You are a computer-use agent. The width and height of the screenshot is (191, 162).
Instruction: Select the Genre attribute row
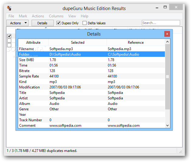92,109
